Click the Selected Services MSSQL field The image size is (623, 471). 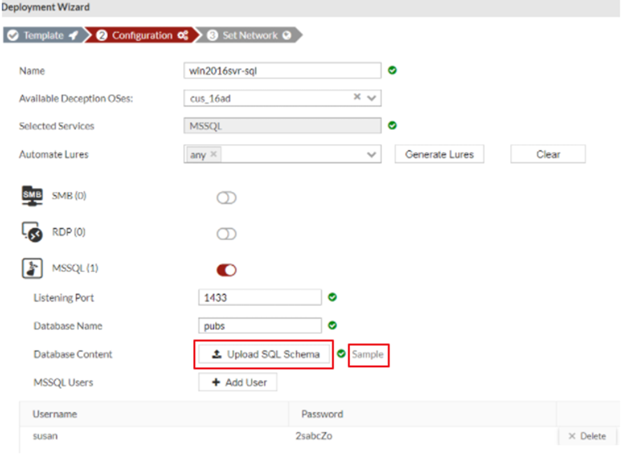[282, 126]
